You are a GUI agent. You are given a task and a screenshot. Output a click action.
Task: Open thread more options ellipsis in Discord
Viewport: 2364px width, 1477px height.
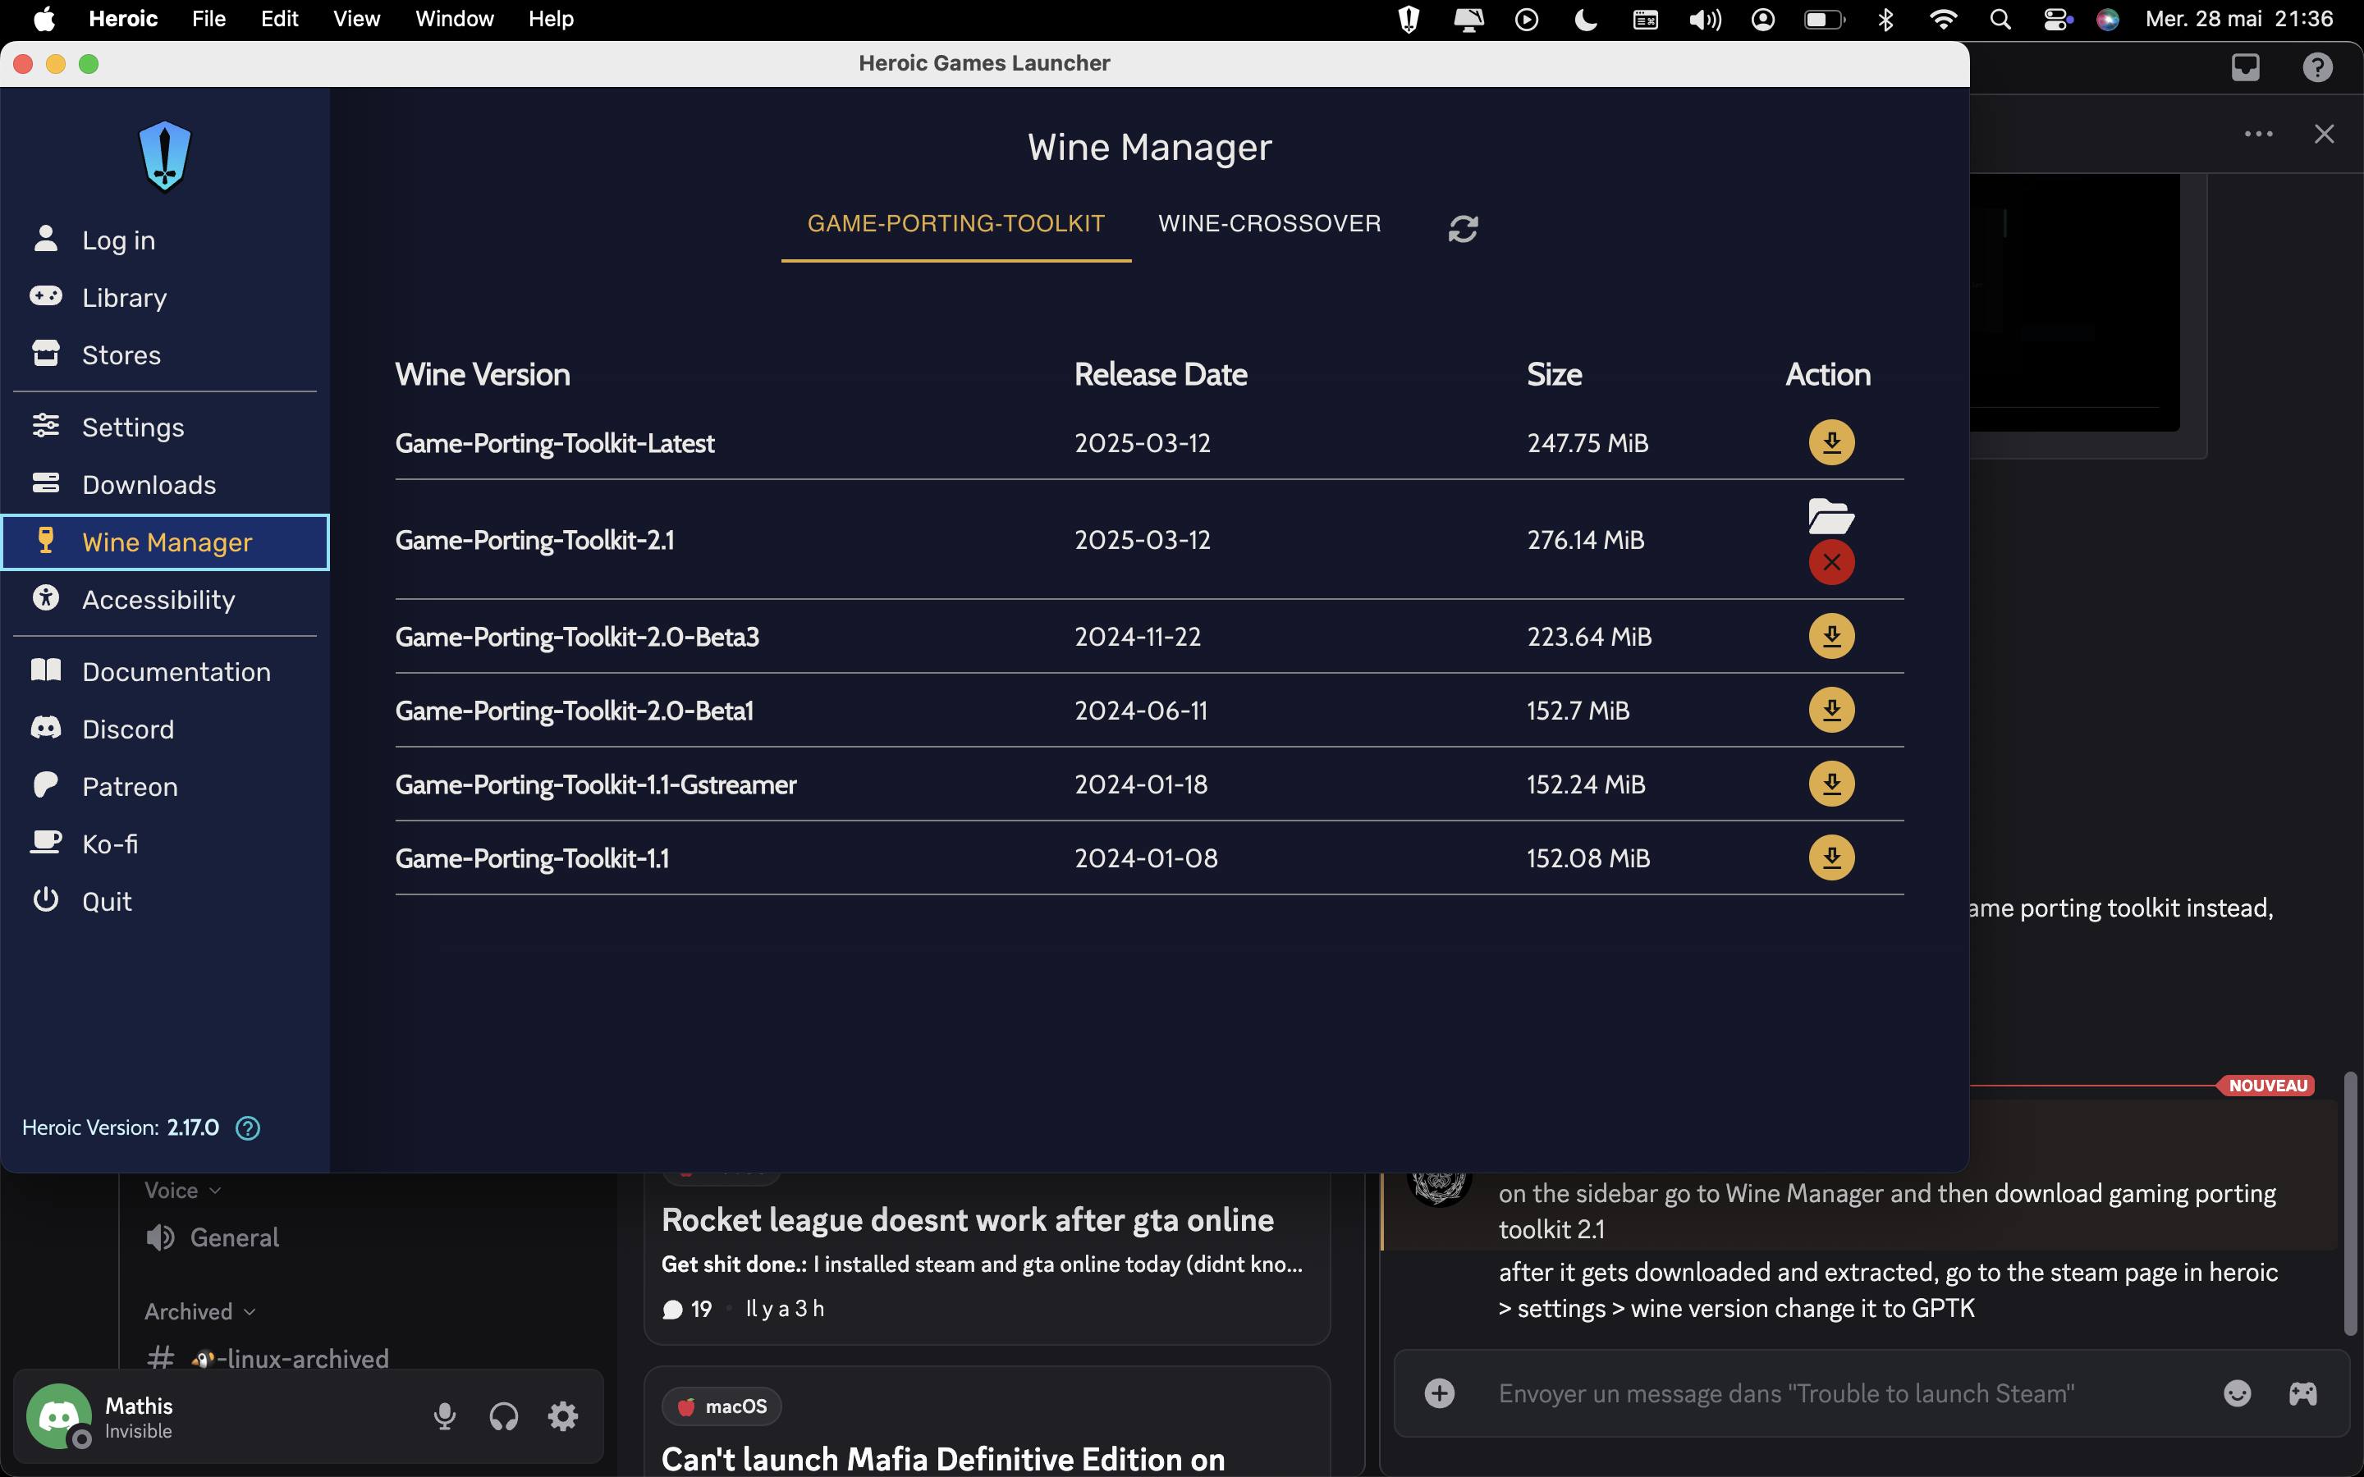point(2258,134)
